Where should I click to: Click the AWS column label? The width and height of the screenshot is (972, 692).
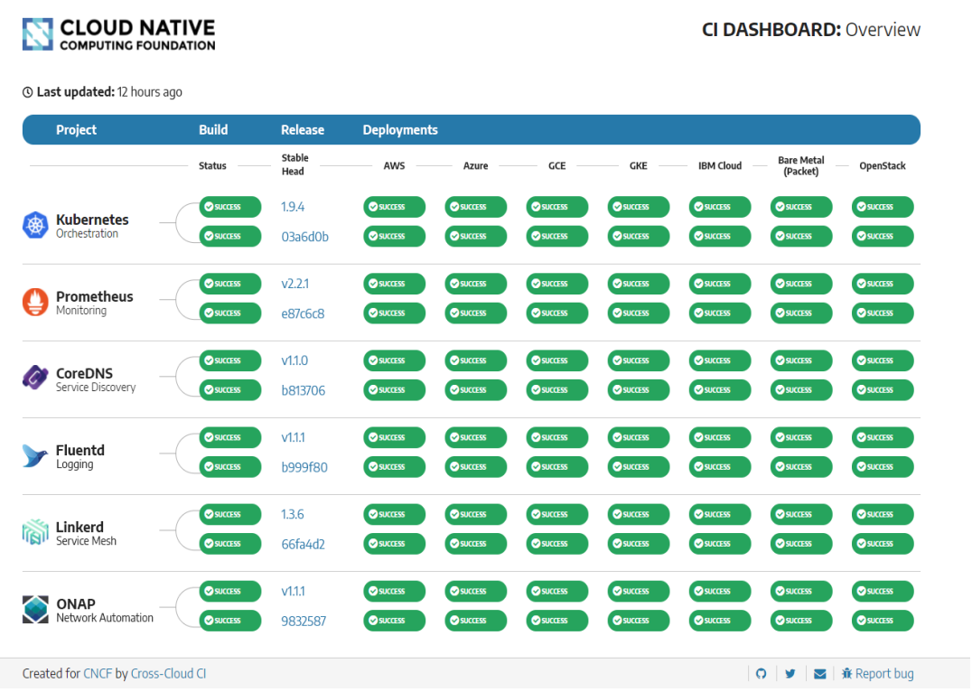point(394,166)
